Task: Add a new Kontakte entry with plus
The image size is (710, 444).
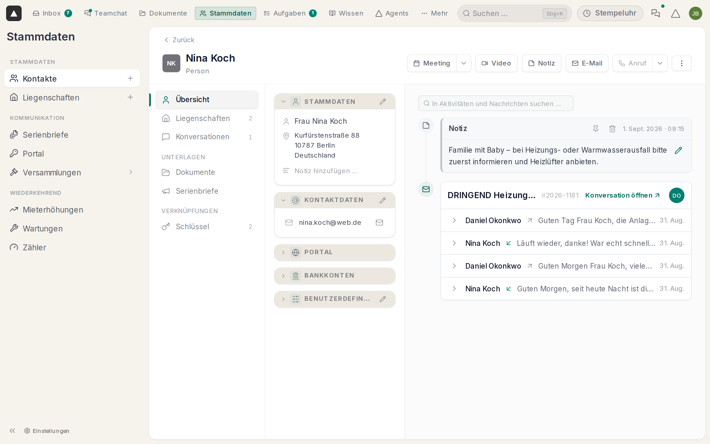Action: [130, 79]
